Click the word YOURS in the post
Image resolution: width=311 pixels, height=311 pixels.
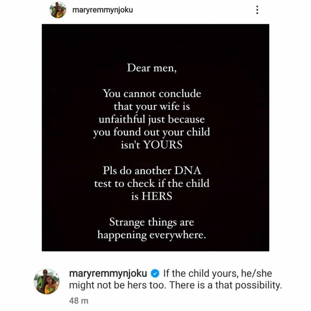pos(163,145)
